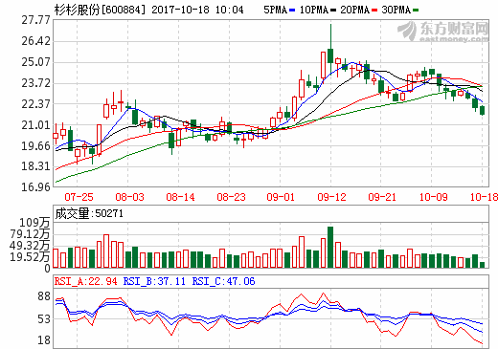498x349 pixels.
Task: Click the 22.37 price axis label
Action: point(35,104)
